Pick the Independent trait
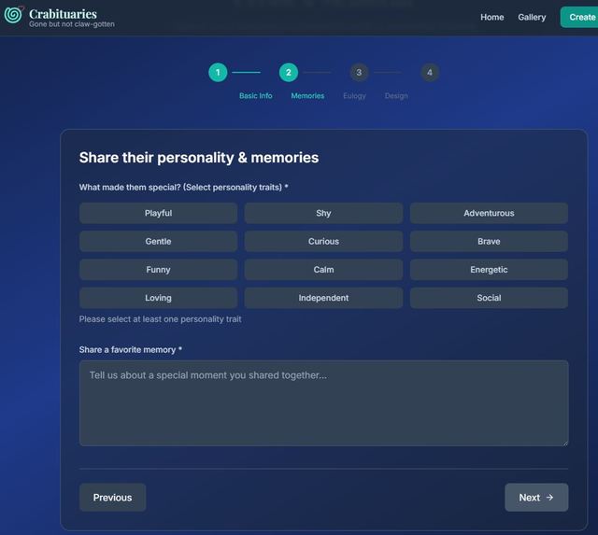Viewport: 598px width, 535px height. coord(323,298)
